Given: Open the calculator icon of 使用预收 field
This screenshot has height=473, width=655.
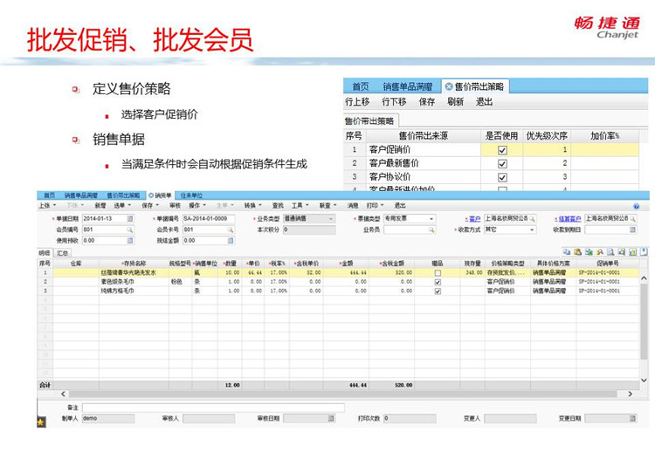Looking at the screenshot, I should (130, 241).
